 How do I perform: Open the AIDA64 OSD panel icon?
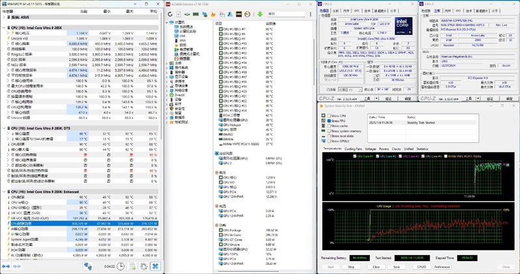tap(239, 14)
